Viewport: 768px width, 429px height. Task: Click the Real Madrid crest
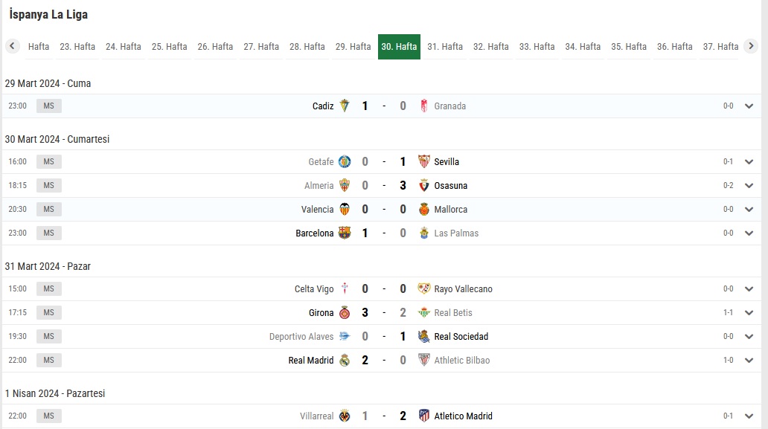click(x=345, y=360)
